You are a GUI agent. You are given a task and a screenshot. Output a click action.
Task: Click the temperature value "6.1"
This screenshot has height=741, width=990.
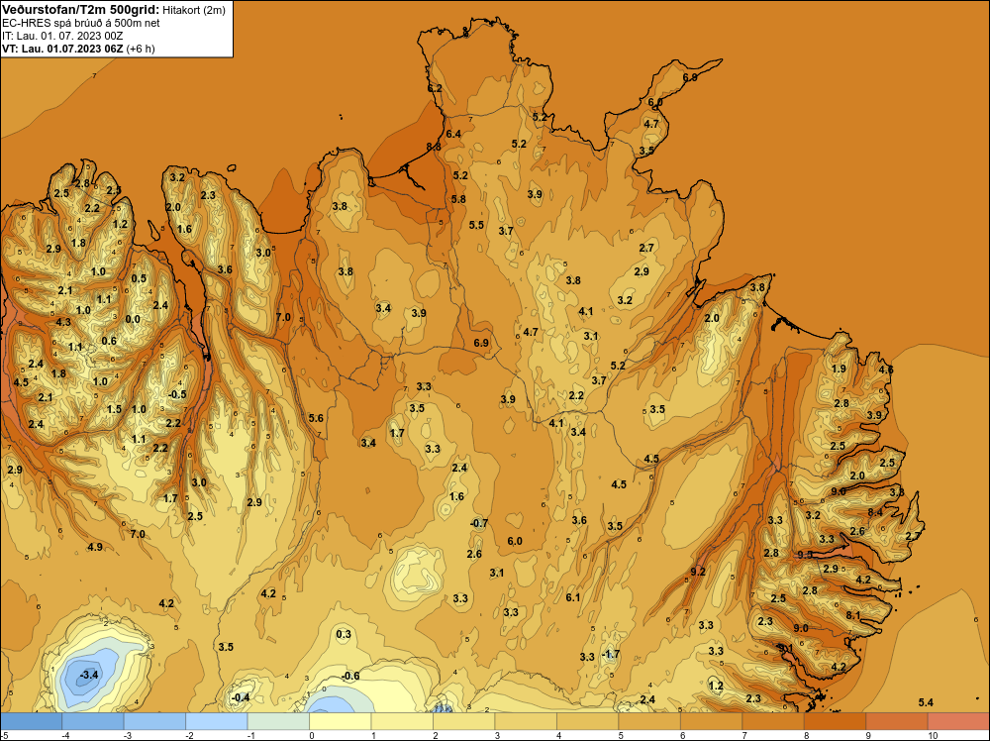click(x=572, y=597)
